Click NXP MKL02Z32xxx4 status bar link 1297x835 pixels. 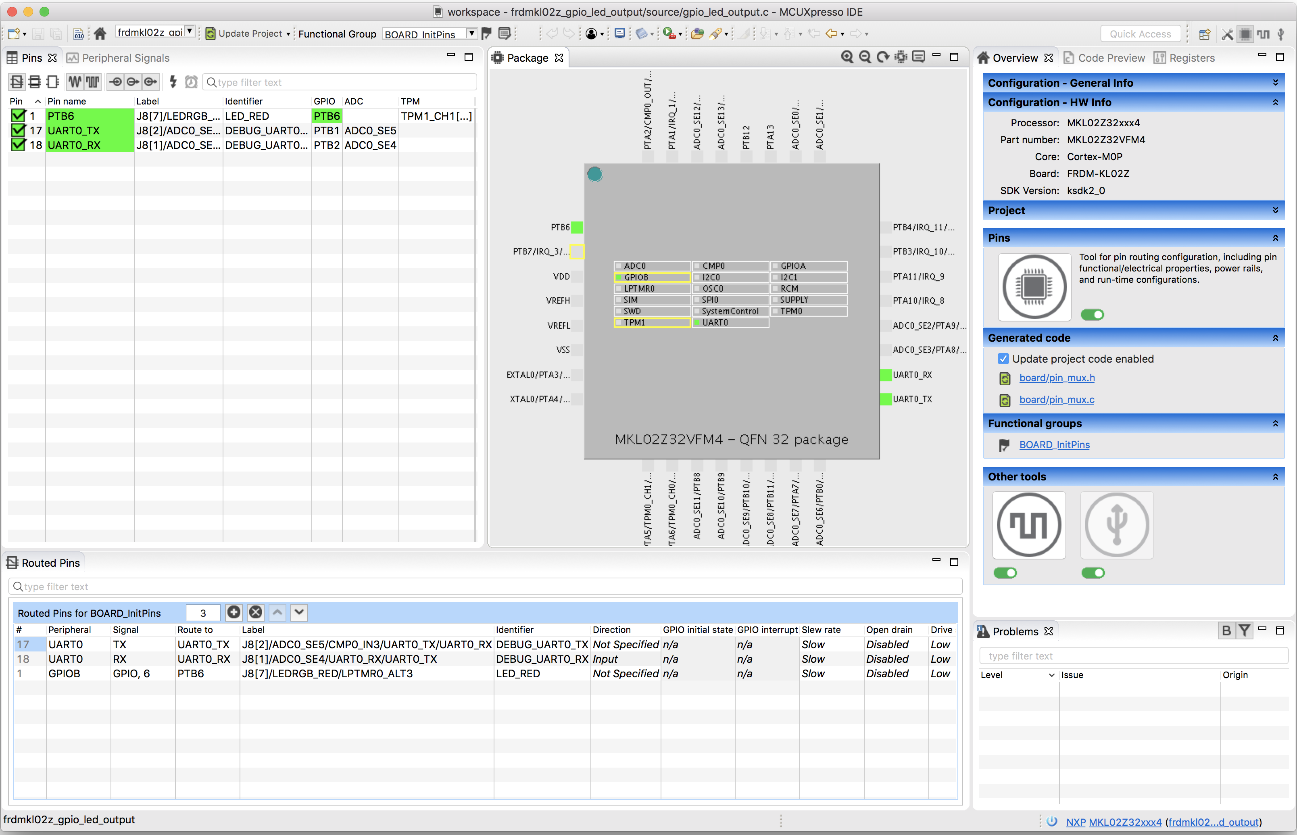(x=1113, y=822)
